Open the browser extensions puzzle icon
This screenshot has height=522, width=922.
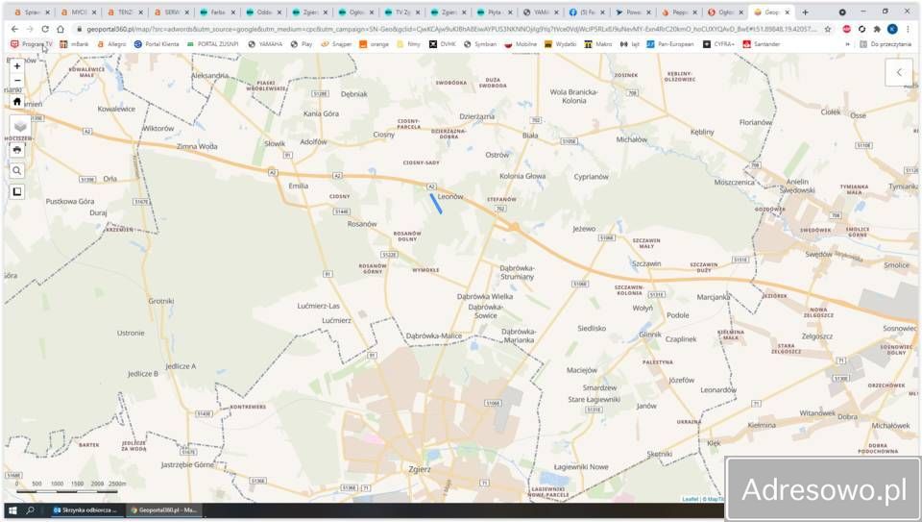pos(877,29)
